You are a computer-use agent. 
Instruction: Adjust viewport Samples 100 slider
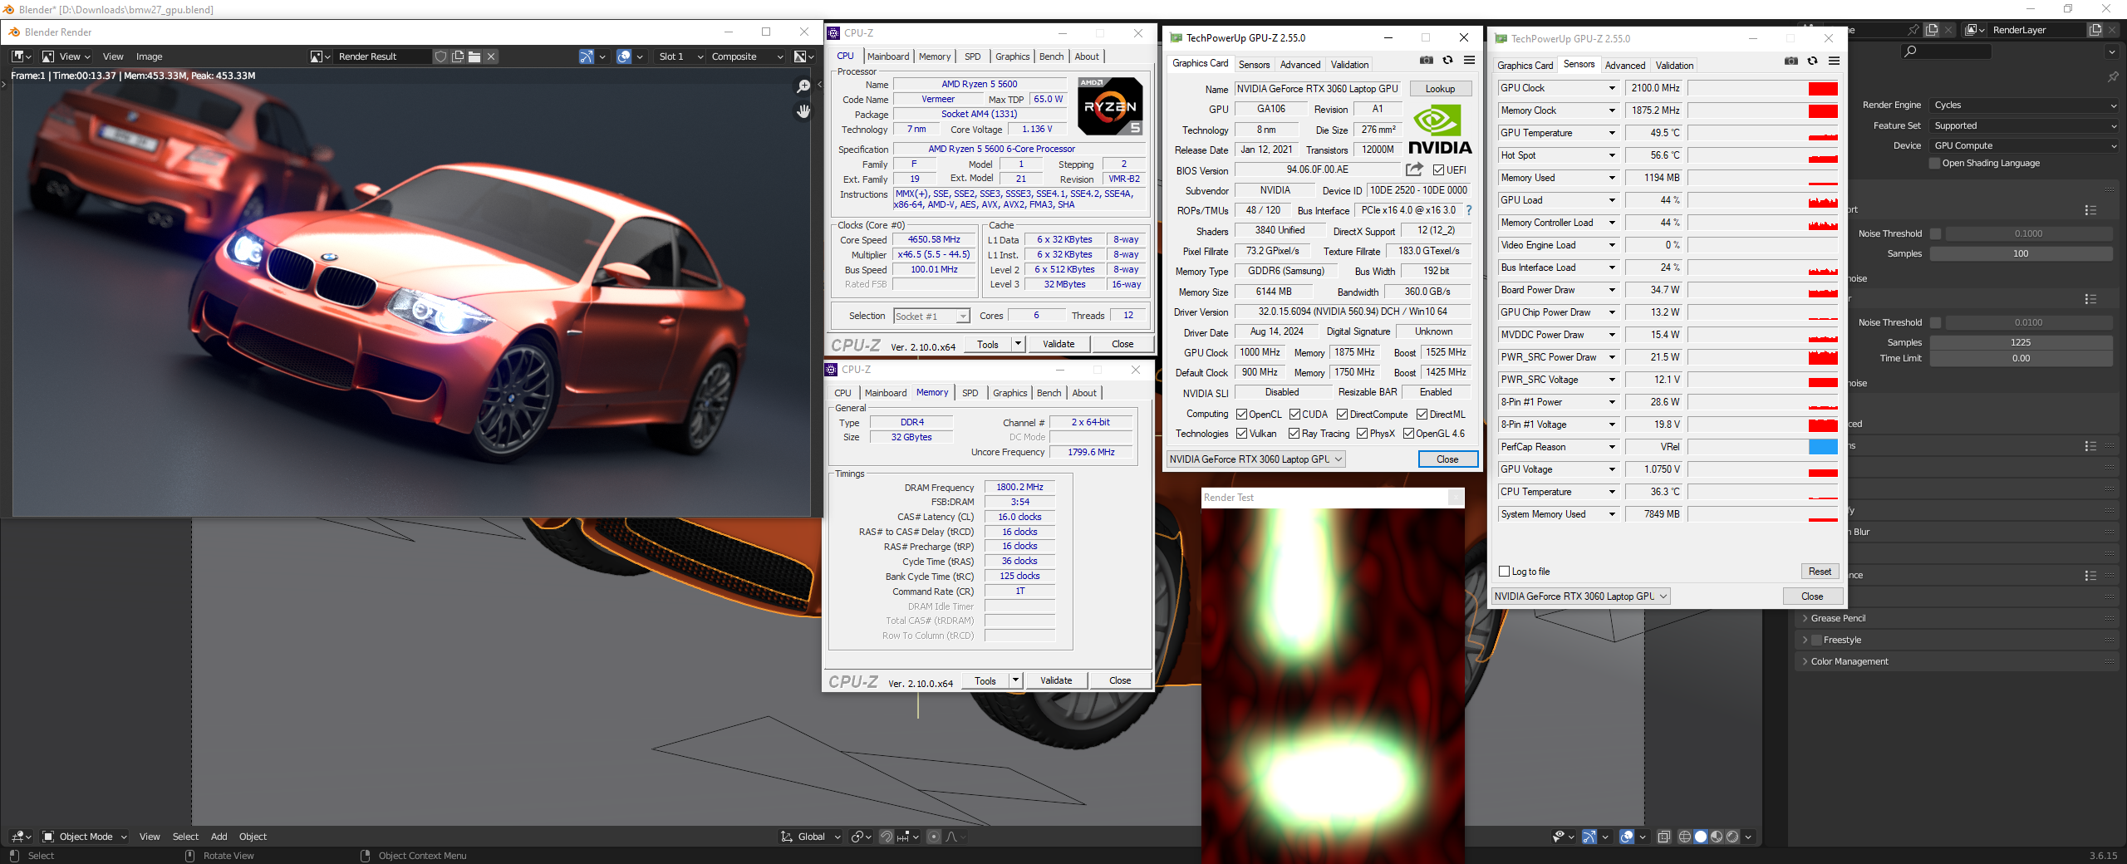pyautogui.click(x=2021, y=253)
